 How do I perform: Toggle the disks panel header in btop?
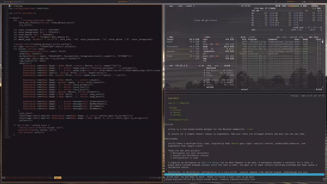pyautogui.click(x=207, y=37)
